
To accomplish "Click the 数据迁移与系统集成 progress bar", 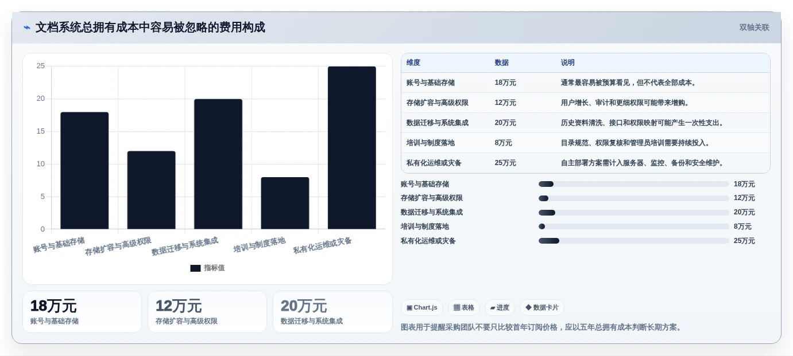I will click(634, 213).
